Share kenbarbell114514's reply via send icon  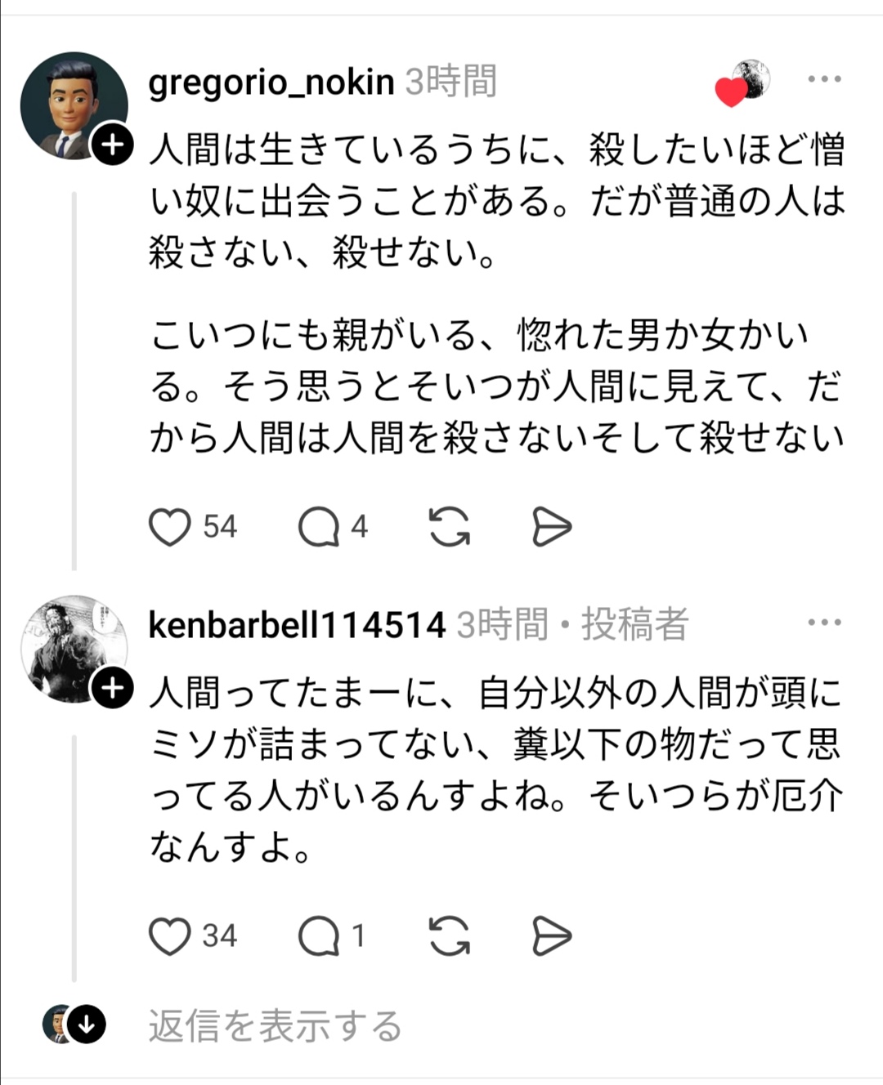552,936
